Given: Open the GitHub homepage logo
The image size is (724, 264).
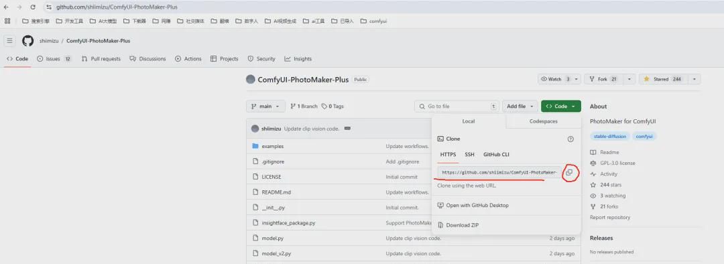Looking at the screenshot, I should pos(27,41).
